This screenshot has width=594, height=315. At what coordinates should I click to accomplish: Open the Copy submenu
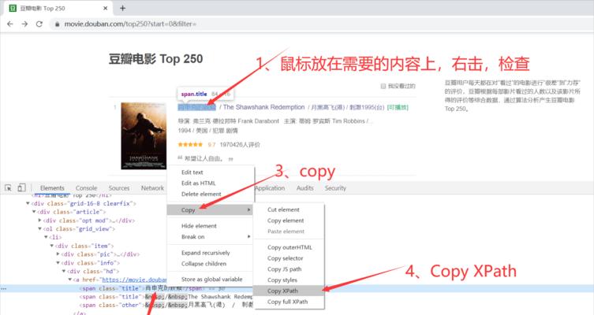(211, 210)
